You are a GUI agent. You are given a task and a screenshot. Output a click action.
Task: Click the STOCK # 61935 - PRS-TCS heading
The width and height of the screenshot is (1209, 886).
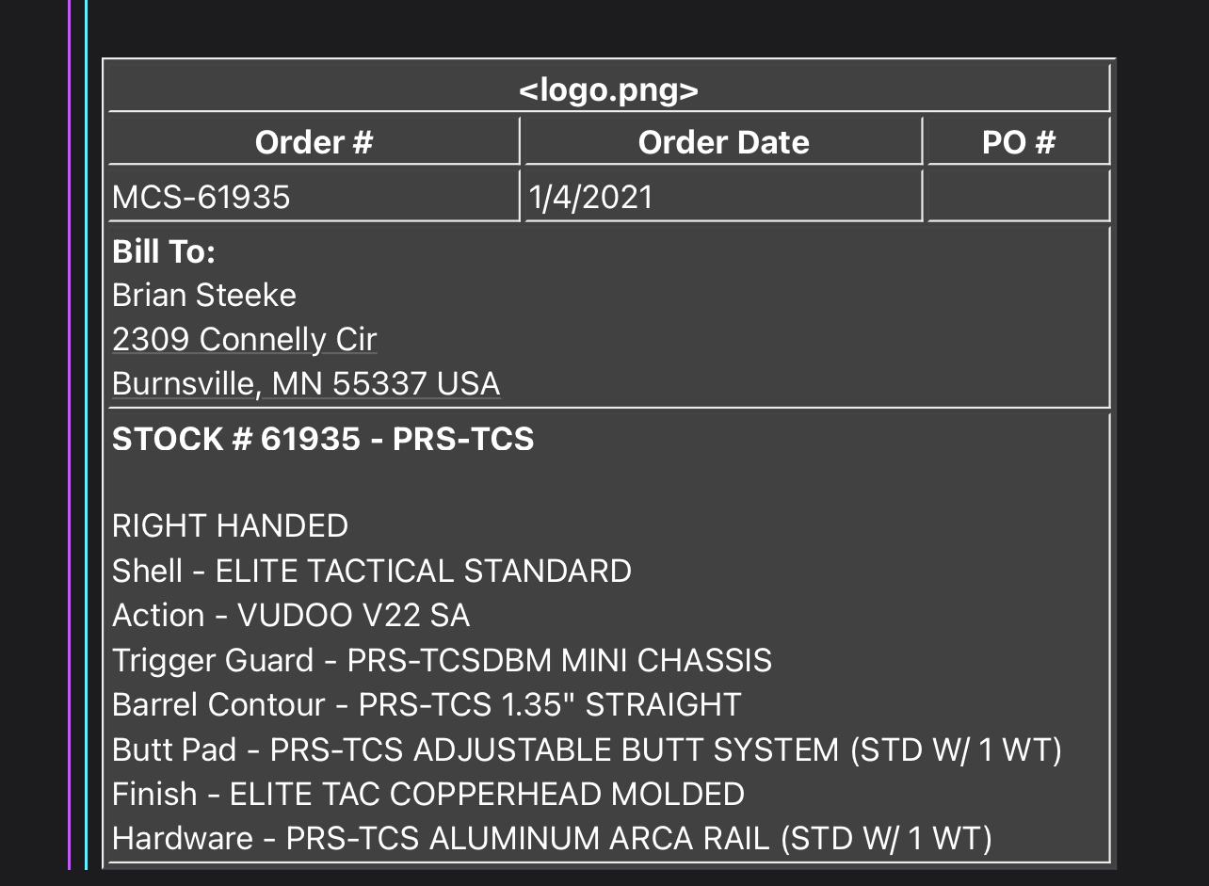323,439
